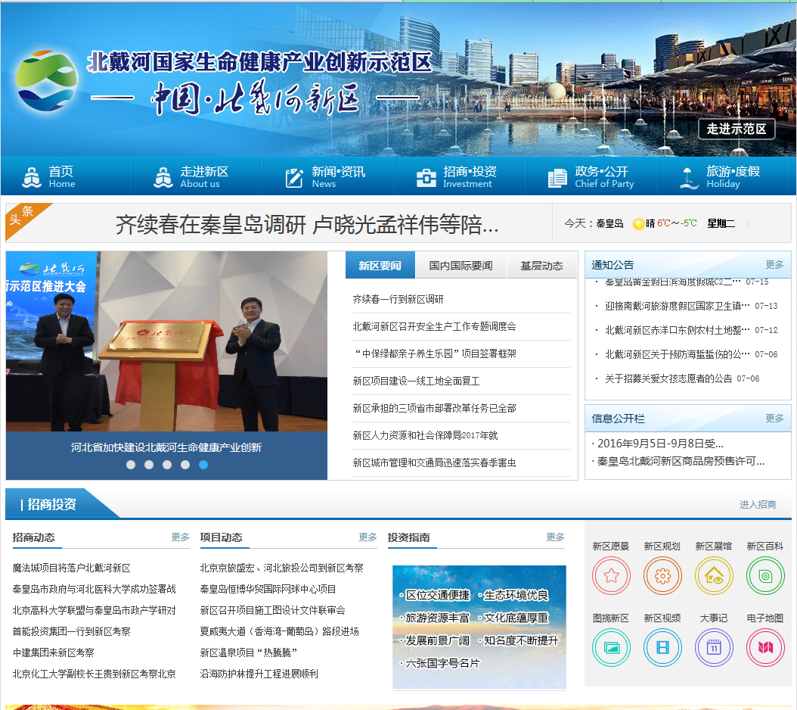The image size is (797, 710).
Task: Click the 投资指南 promotional image
Action: [x=479, y=627]
